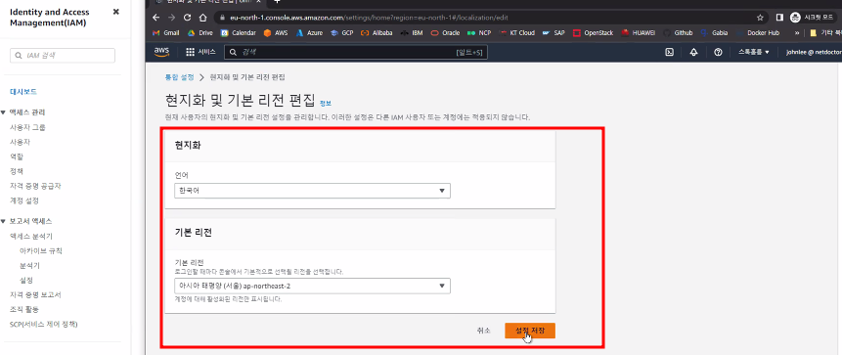This screenshot has height=355, width=842.
Task: Open the language dropdown
Action: click(x=313, y=191)
